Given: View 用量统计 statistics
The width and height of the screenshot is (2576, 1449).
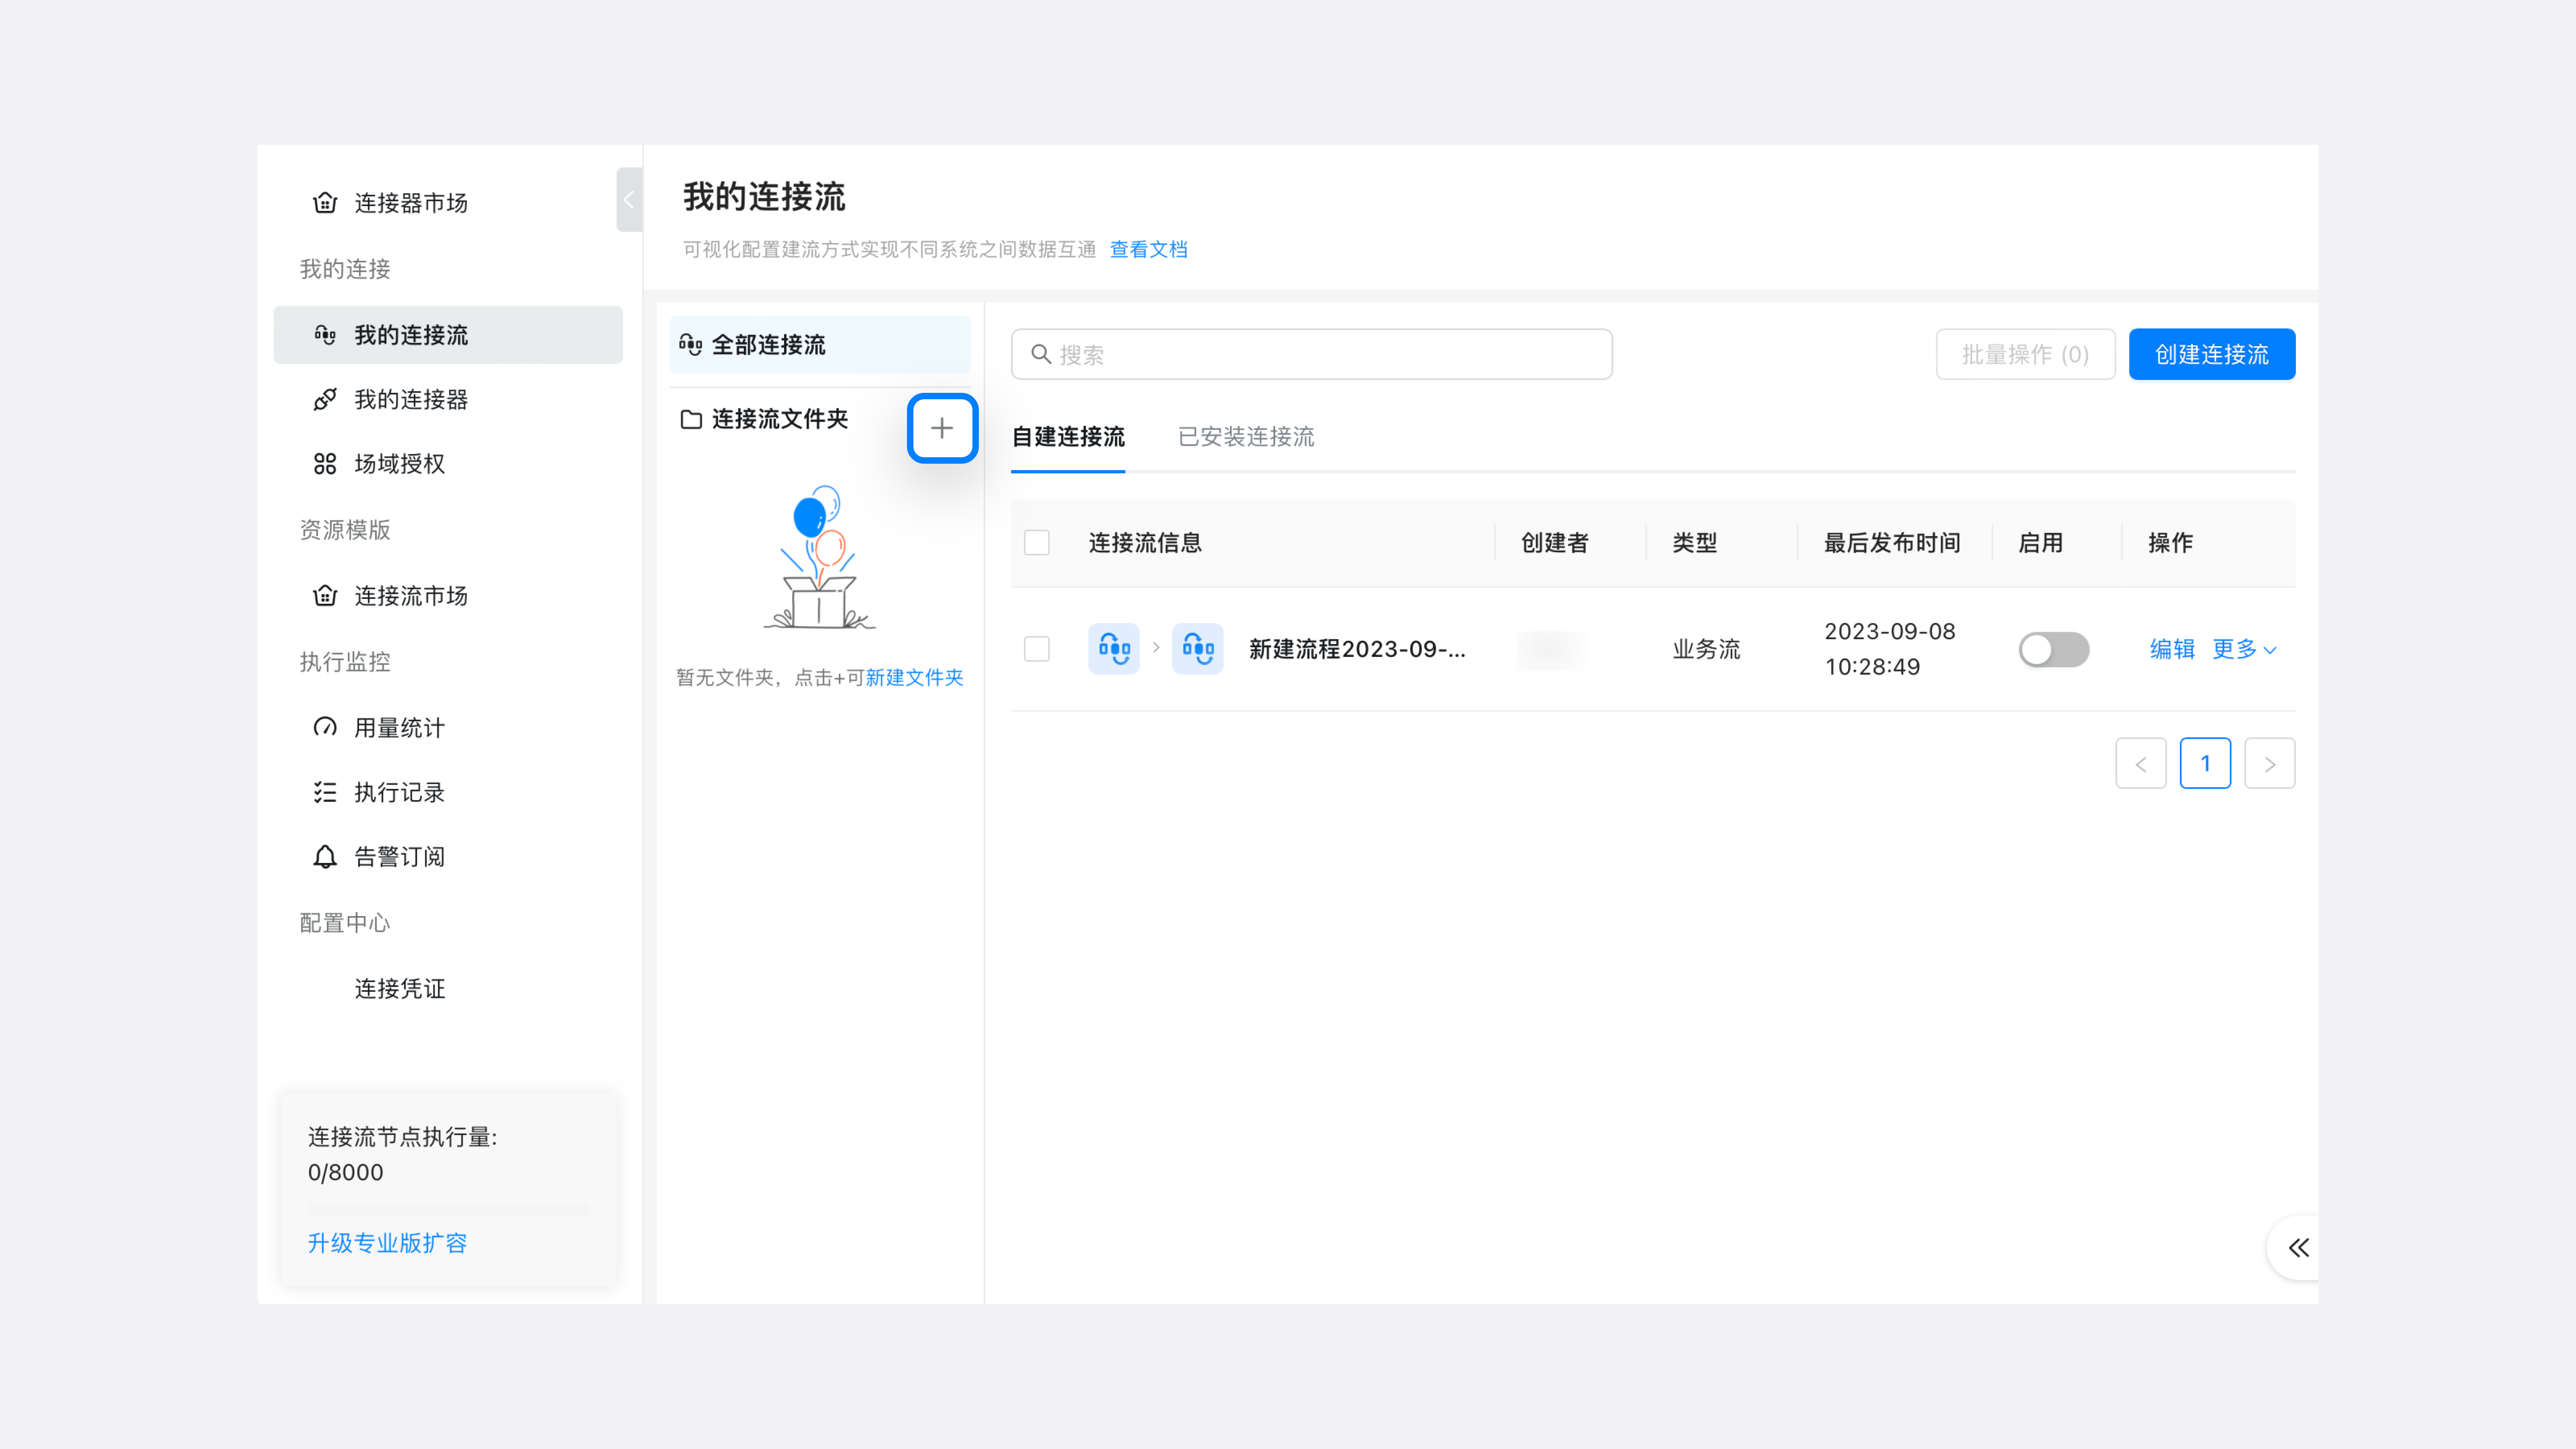Looking at the screenshot, I should (397, 728).
